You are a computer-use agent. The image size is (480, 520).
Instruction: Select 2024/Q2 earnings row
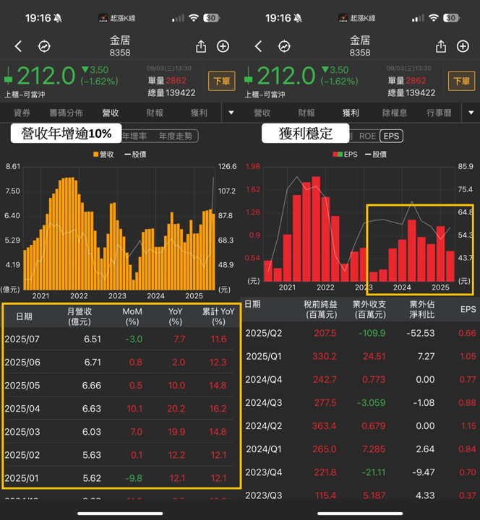361,426
